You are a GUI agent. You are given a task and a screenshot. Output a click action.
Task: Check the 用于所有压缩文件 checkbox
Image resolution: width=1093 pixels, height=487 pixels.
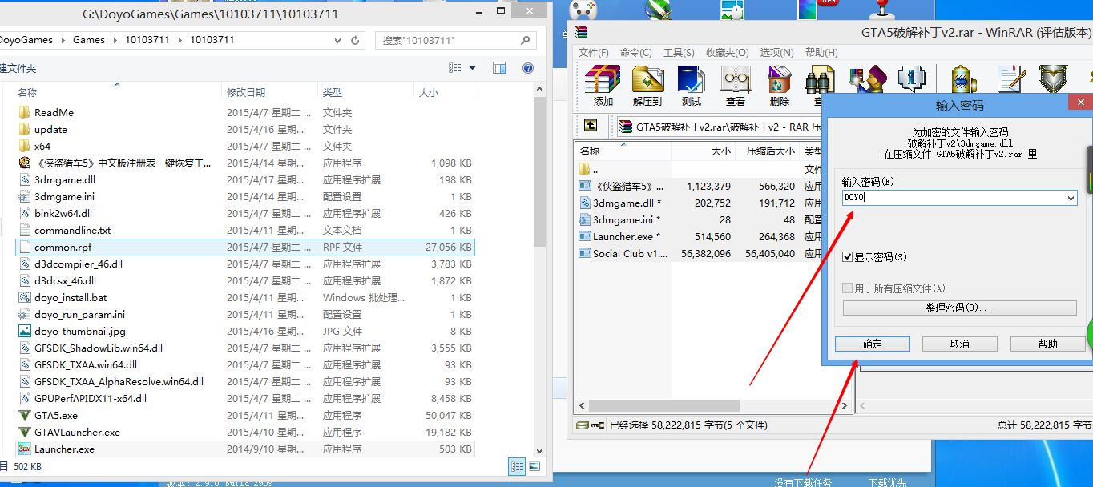pyautogui.click(x=848, y=288)
